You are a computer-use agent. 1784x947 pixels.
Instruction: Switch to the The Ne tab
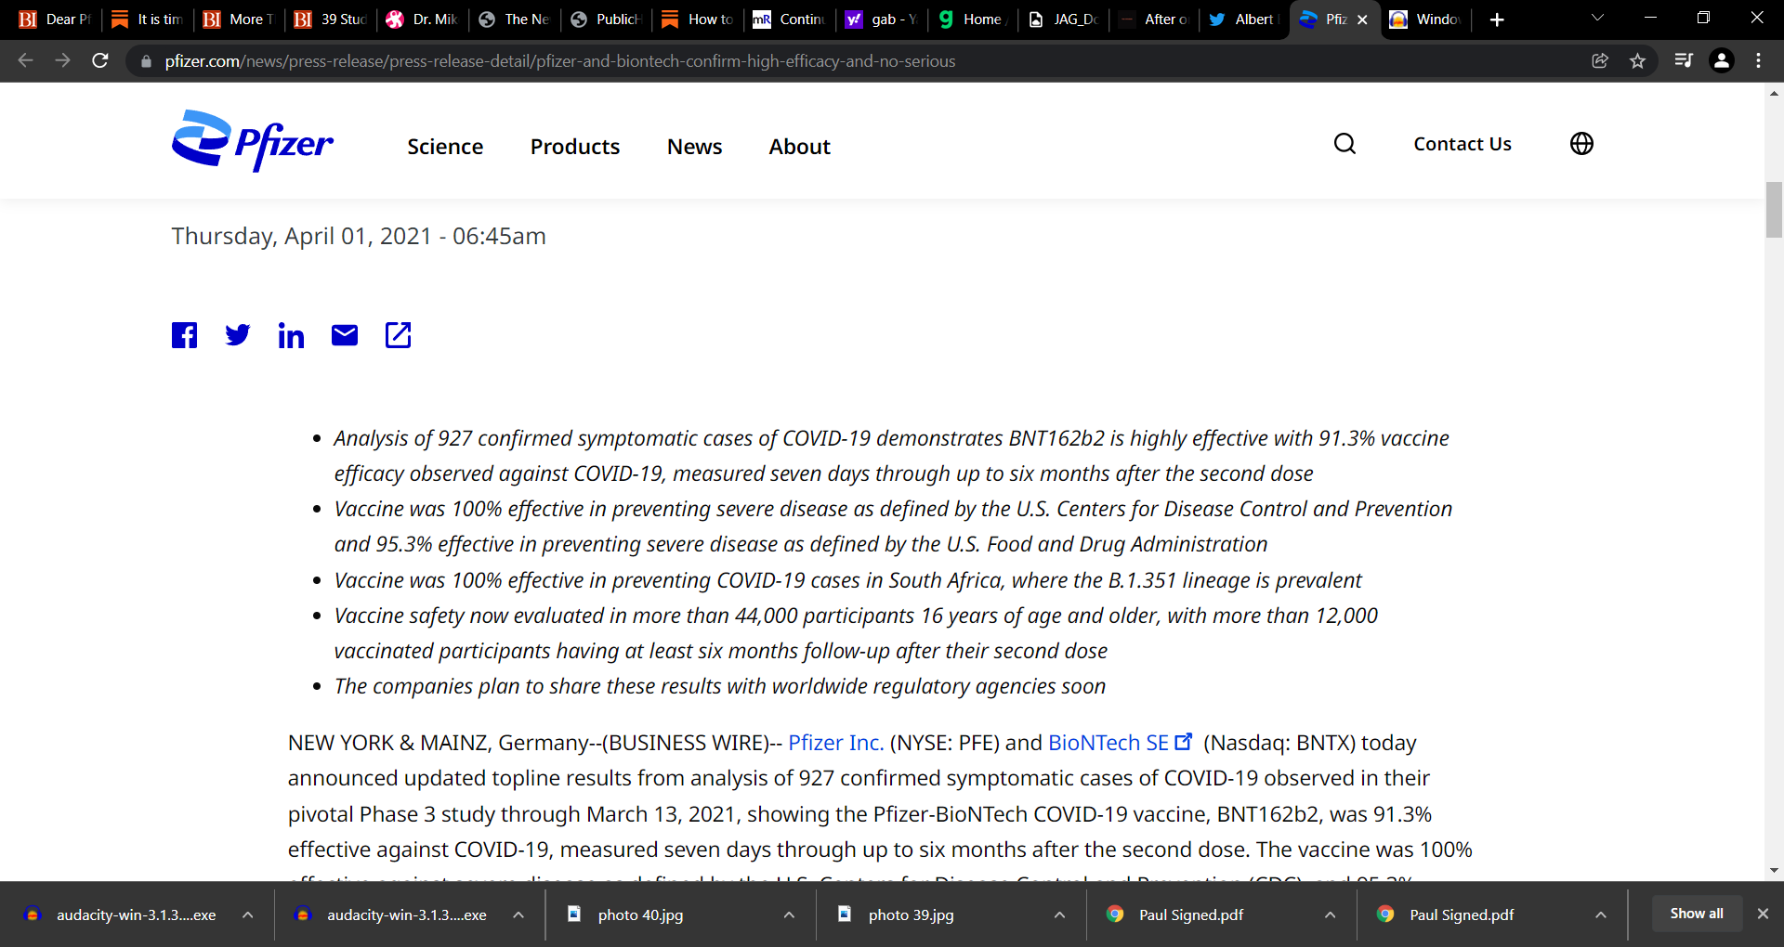[x=515, y=19]
